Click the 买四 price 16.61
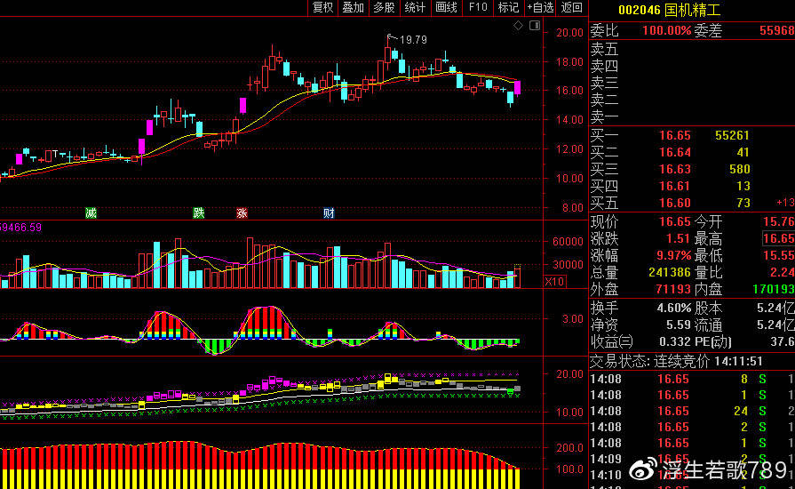 click(675, 186)
